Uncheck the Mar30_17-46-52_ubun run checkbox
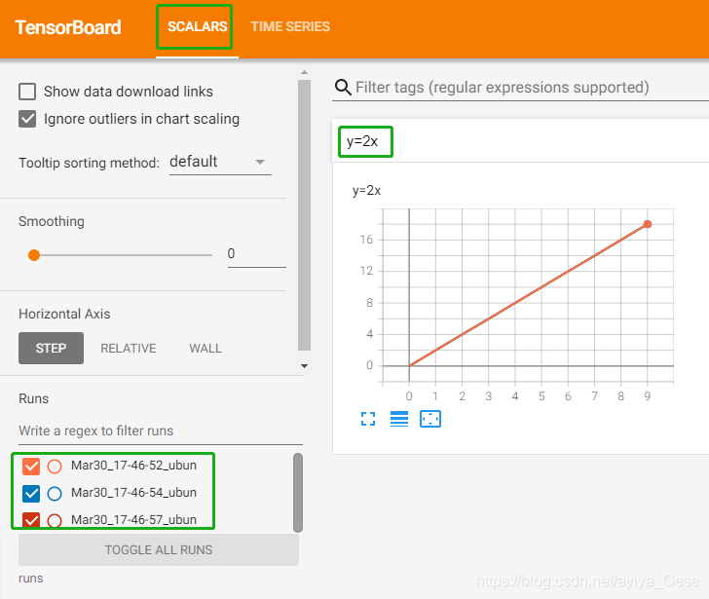 pos(31,467)
